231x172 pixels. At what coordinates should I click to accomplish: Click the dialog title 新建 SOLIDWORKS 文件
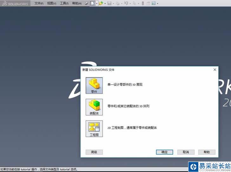98,70
